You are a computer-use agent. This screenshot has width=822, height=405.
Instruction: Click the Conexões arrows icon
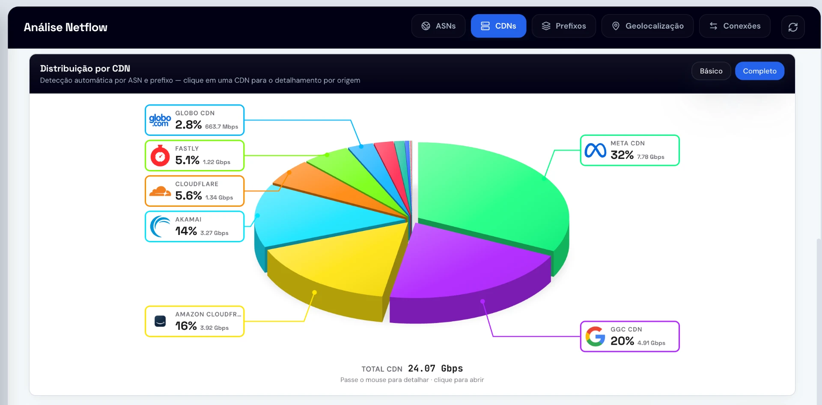tap(713, 26)
